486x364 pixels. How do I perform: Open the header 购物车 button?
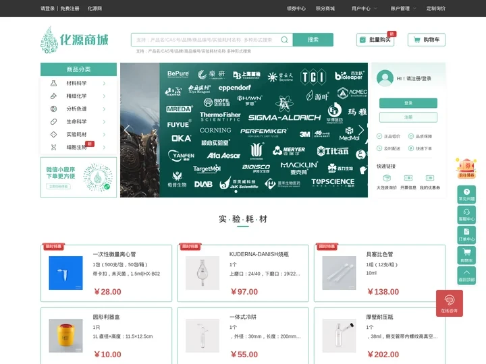(x=427, y=40)
